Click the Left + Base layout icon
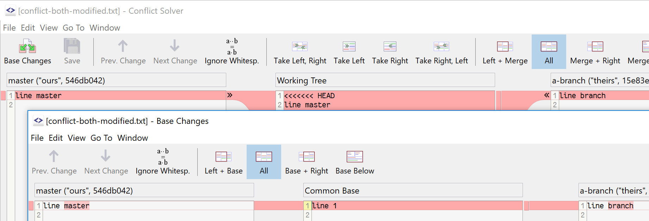The image size is (649, 221). pos(223,157)
